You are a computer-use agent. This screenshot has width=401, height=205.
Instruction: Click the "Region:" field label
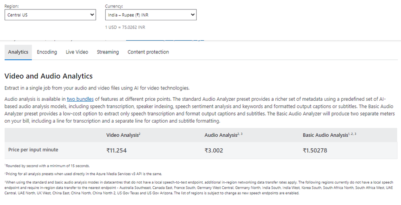[x=11, y=6]
